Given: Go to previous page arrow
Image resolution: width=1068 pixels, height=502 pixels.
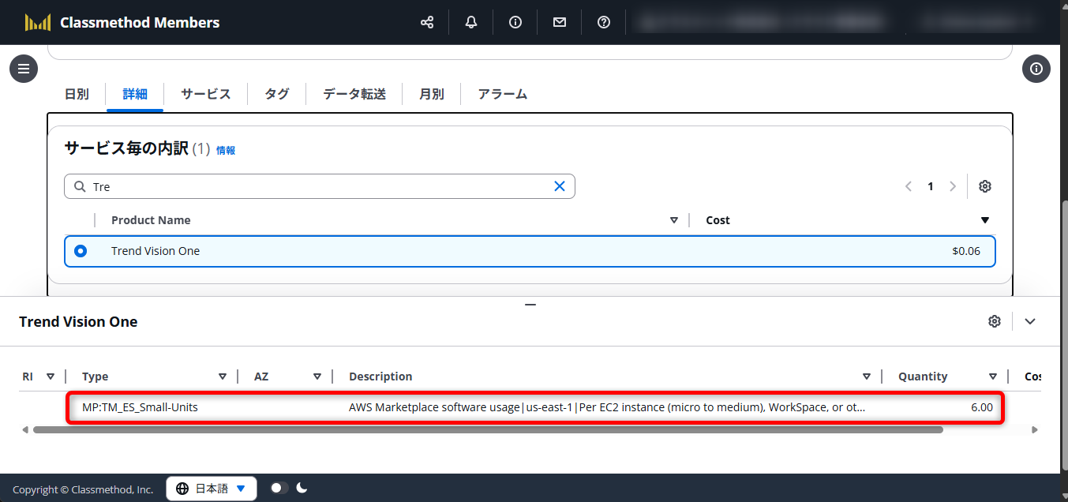Looking at the screenshot, I should (909, 186).
